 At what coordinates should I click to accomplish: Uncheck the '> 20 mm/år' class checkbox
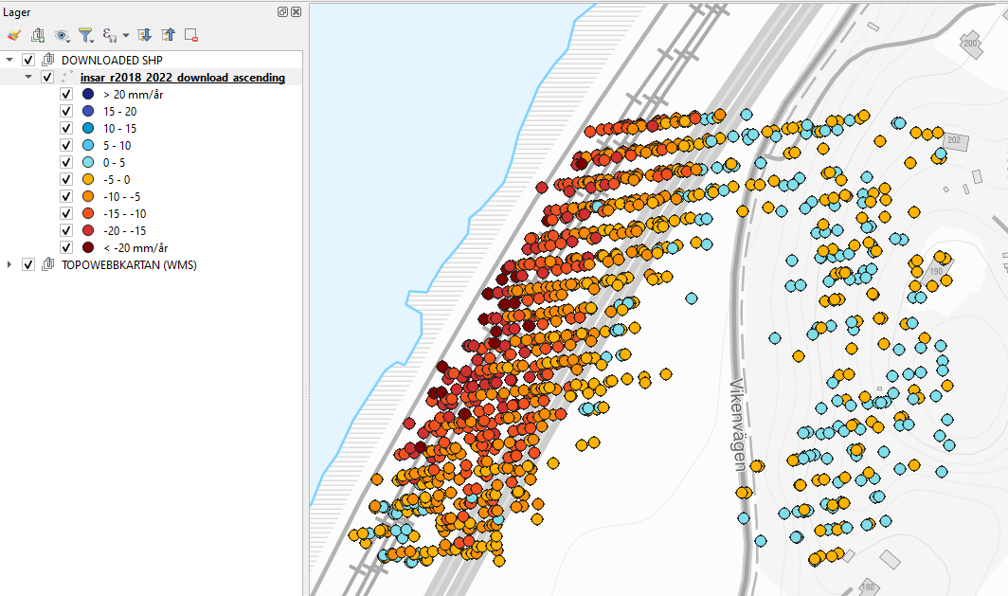(66, 95)
